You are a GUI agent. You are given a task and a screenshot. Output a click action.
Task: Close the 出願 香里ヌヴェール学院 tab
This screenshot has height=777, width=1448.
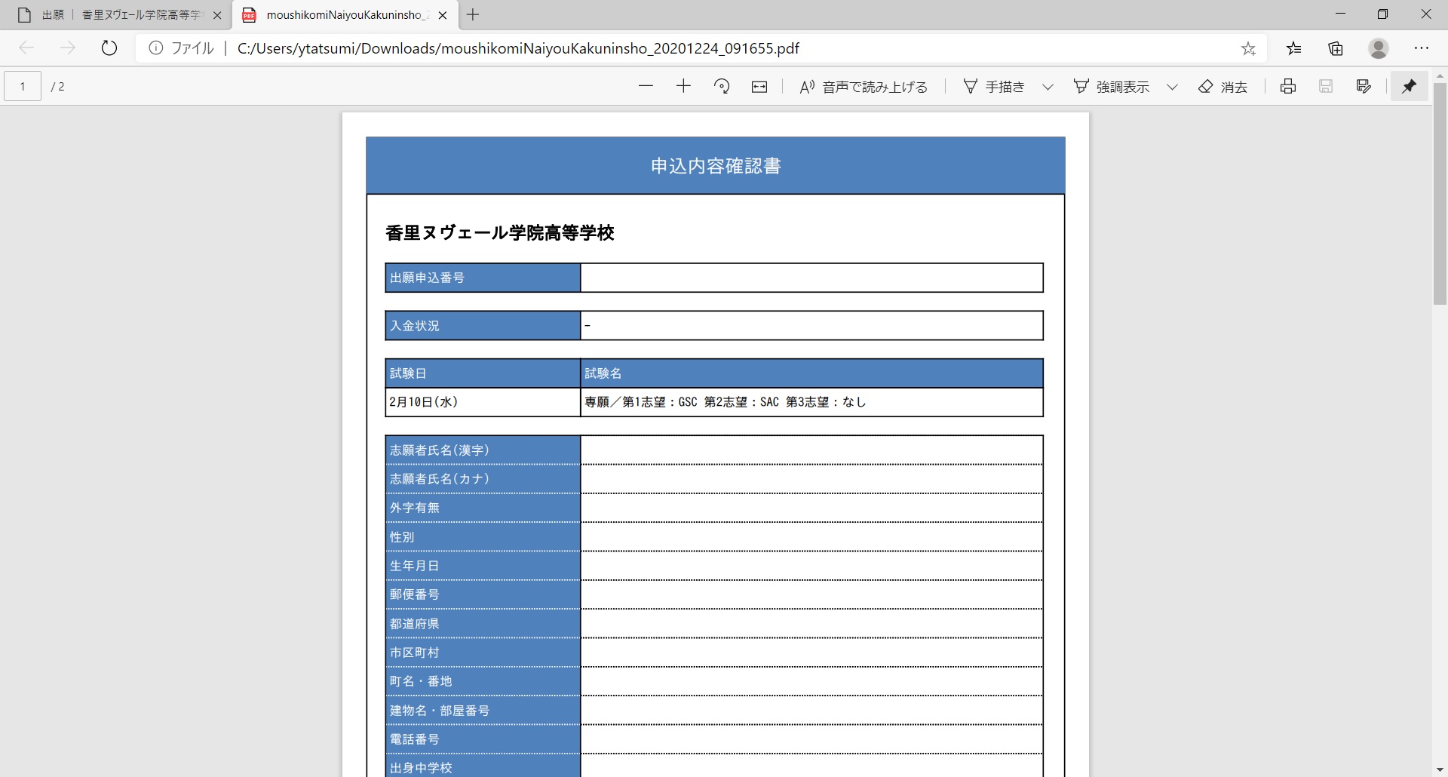coord(217,15)
